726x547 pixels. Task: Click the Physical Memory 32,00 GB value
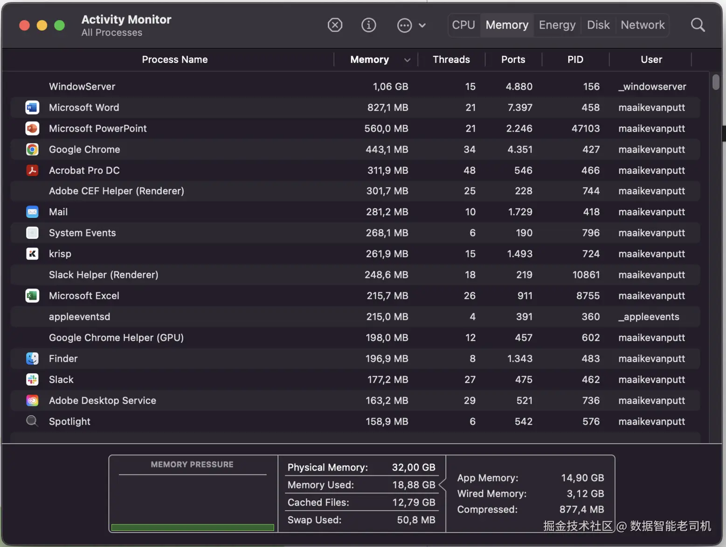point(414,467)
